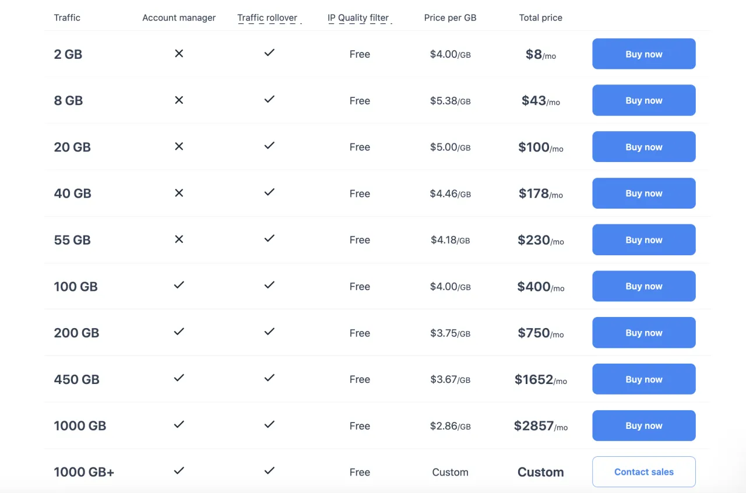
Task: Click the $1652/mo total price text
Action: pos(540,379)
